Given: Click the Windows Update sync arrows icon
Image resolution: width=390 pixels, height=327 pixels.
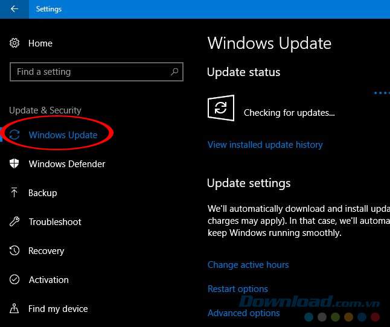Looking at the screenshot, I should [x=14, y=135].
